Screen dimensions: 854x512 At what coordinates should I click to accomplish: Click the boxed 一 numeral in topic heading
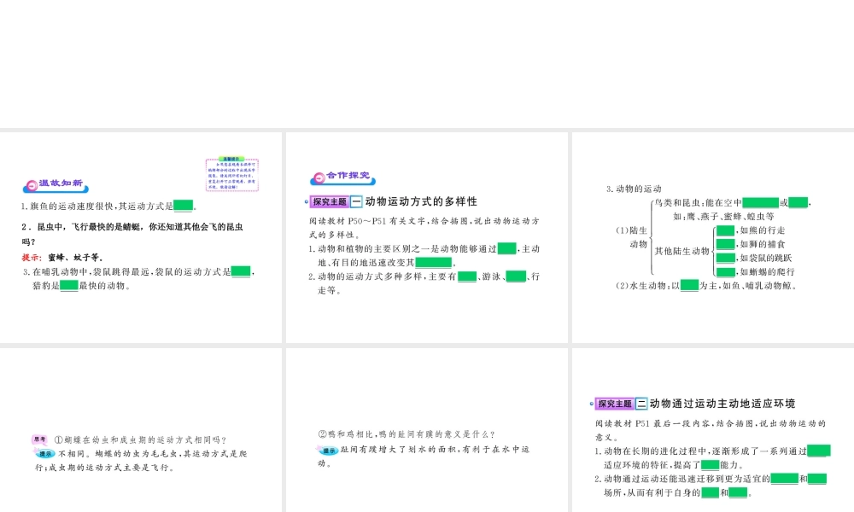356,202
